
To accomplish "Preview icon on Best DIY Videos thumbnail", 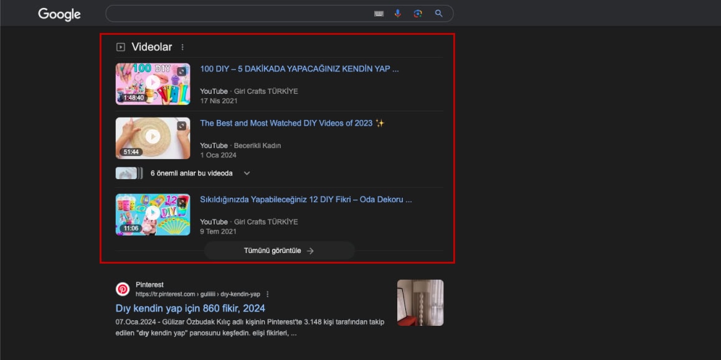I will tap(182, 126).
